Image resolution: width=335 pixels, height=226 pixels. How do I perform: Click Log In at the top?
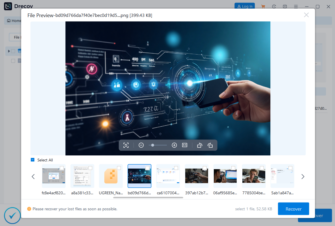click(244, 6)
